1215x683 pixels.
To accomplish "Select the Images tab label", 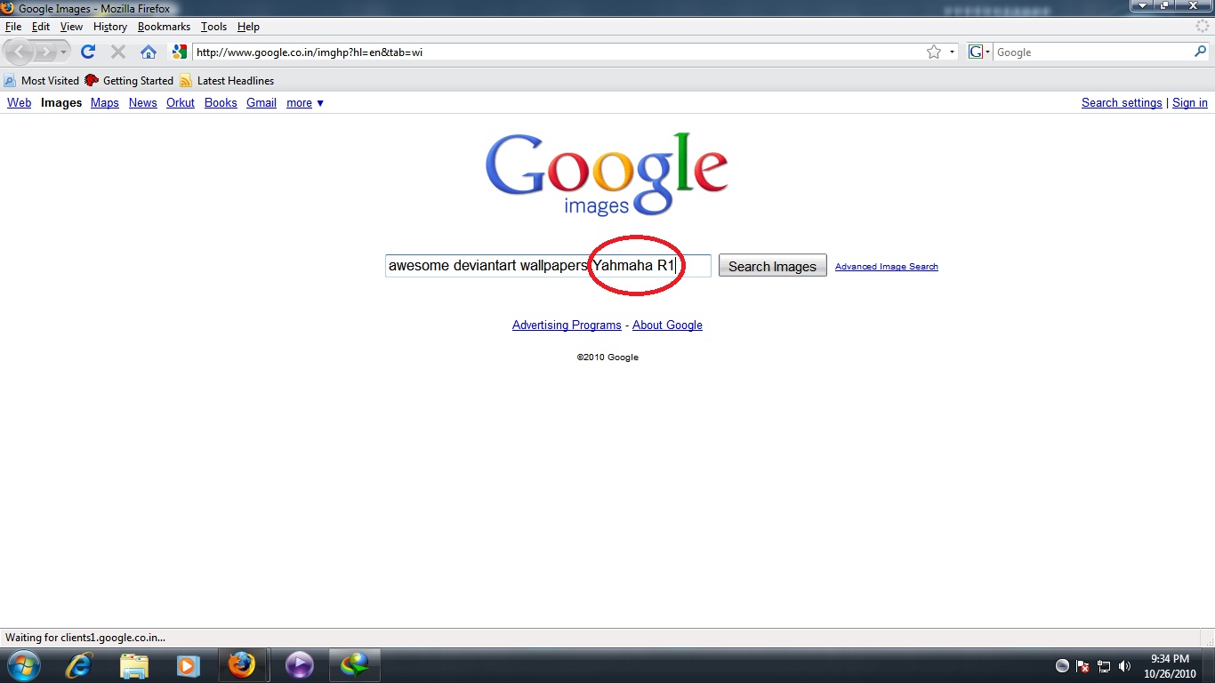I will click(x=61, y=103).
